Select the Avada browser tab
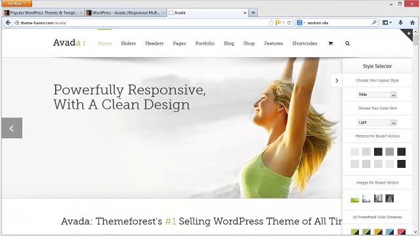Viewport: 420px width, 236px height. coord(207,12)
